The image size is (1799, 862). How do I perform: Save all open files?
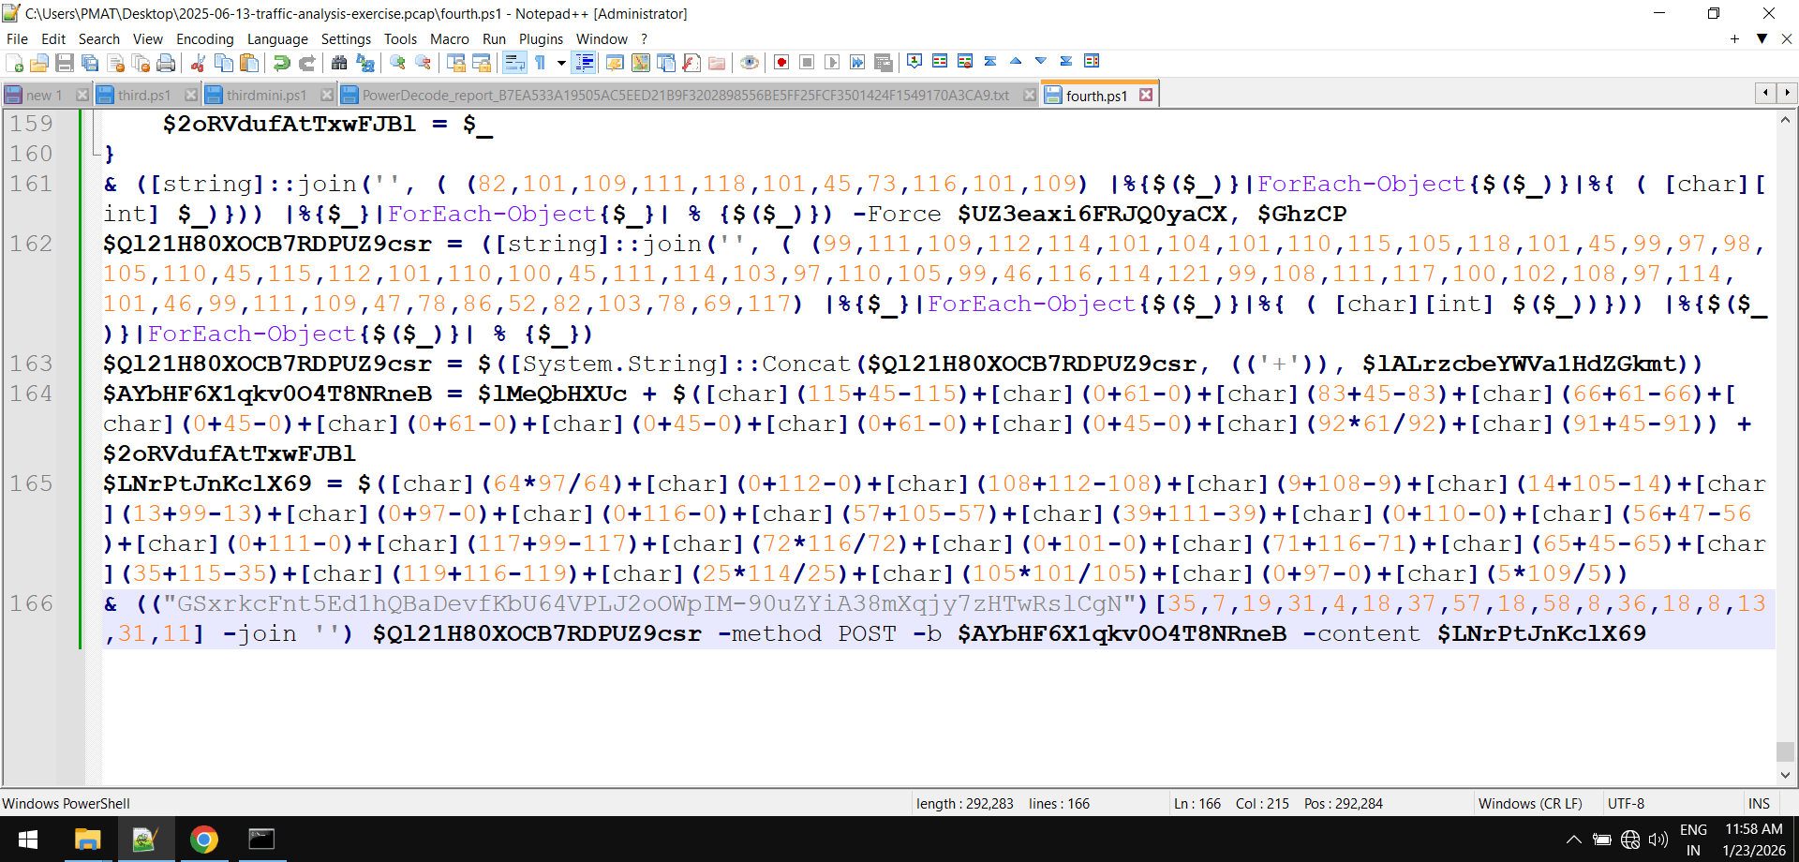(90, 62)
